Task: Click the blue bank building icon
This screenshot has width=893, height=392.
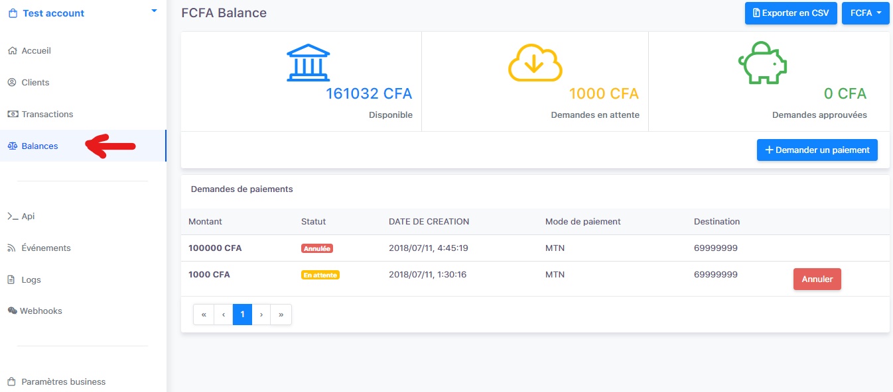Action: pos(309,63)
